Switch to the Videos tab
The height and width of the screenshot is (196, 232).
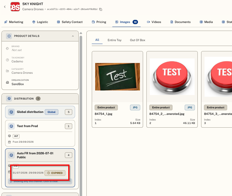tap(154, 22)
